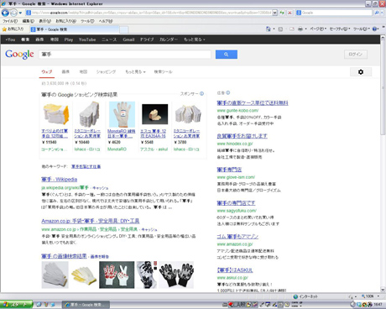
Task: Select the ショッピング search tab
Action: coord(106,72)
